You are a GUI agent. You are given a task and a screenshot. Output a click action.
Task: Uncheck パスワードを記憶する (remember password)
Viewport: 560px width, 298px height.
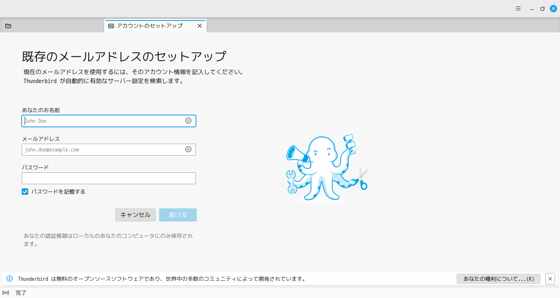click(25, 191)
